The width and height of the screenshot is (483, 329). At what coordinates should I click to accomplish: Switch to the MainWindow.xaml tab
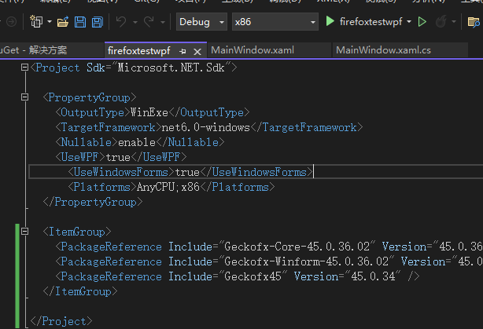252,50
